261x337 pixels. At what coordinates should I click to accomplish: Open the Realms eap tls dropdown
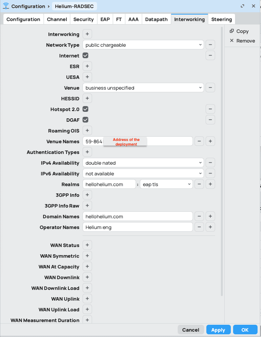167,184
